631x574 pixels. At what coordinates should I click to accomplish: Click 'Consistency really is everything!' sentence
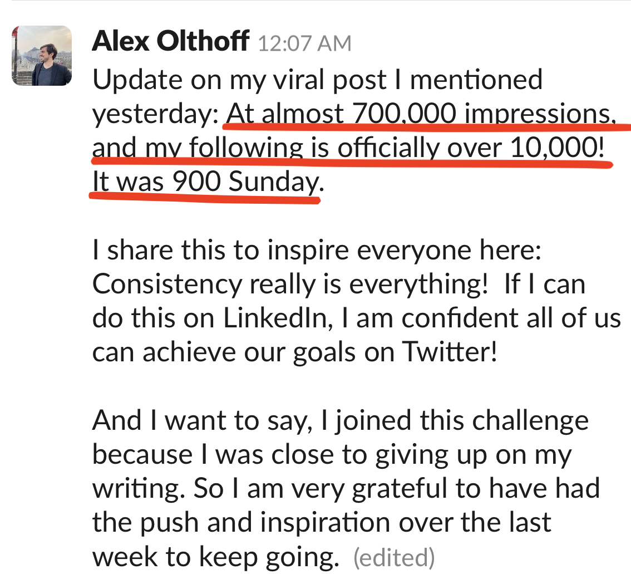tap(289, 285)
